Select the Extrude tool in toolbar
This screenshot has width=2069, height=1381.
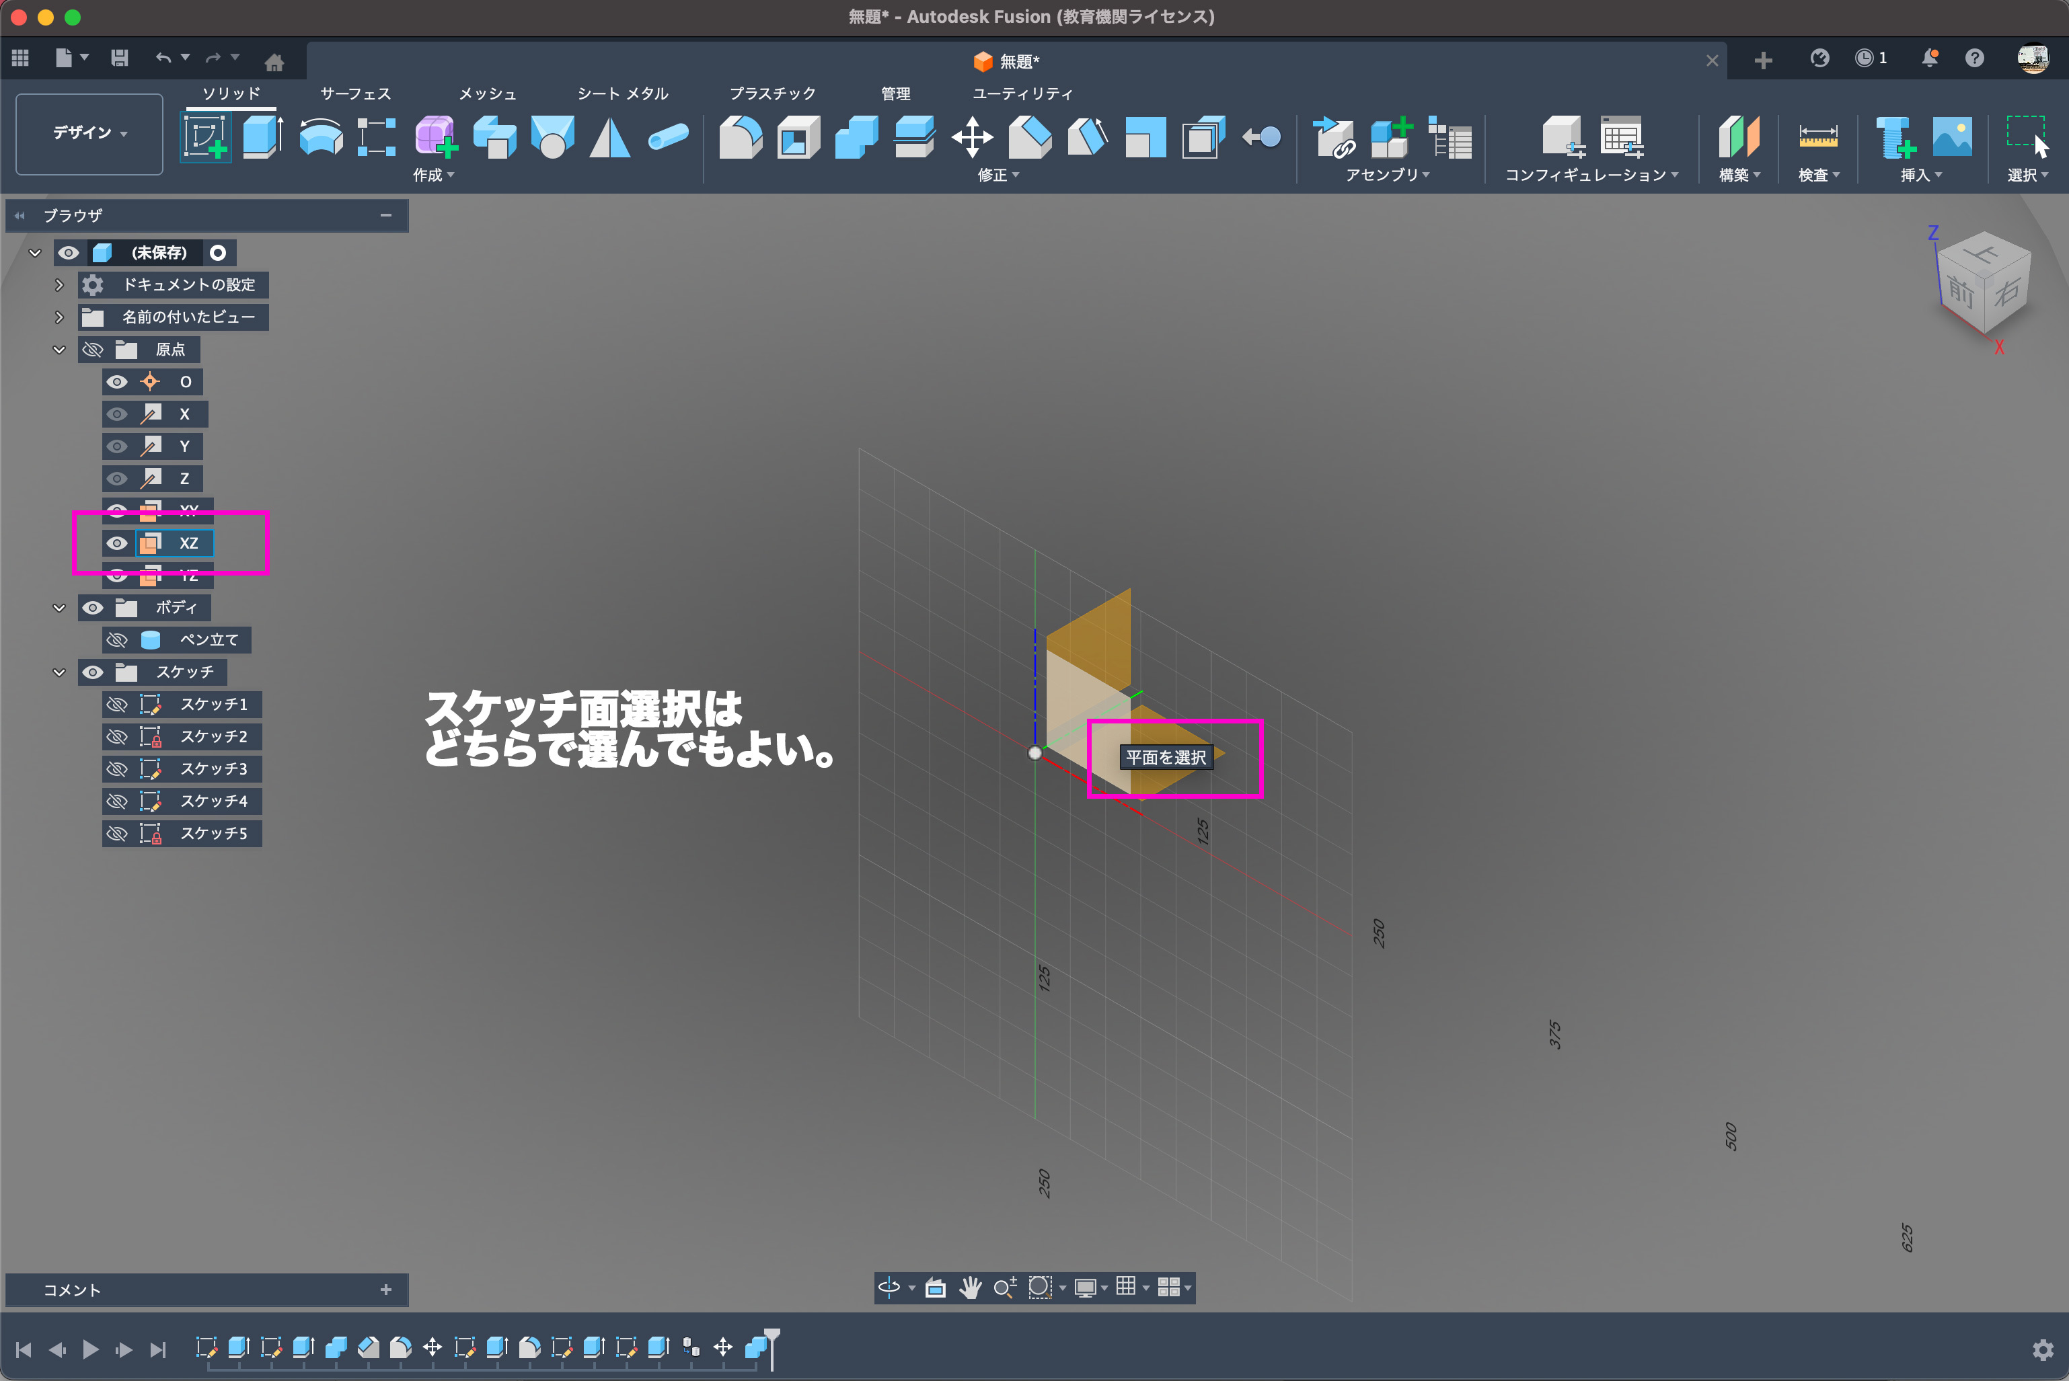[262, 136]
